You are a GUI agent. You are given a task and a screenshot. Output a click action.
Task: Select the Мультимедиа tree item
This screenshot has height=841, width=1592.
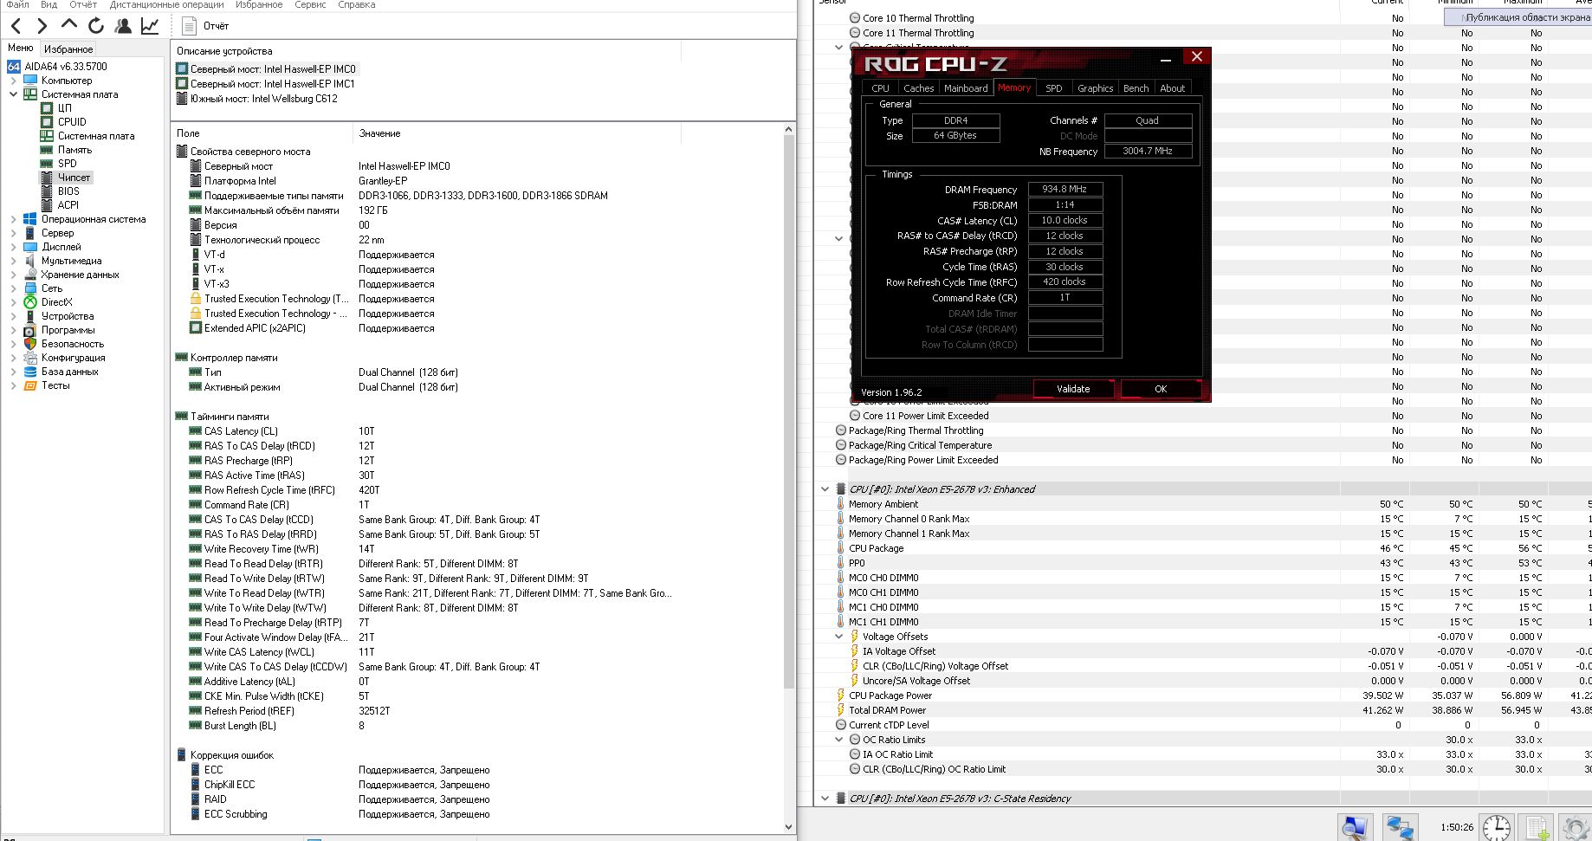click(71, 261)
